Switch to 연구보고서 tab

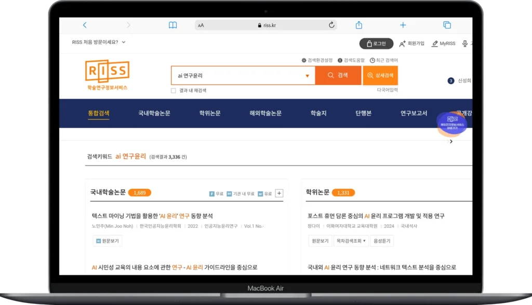[x=414, y=113]
